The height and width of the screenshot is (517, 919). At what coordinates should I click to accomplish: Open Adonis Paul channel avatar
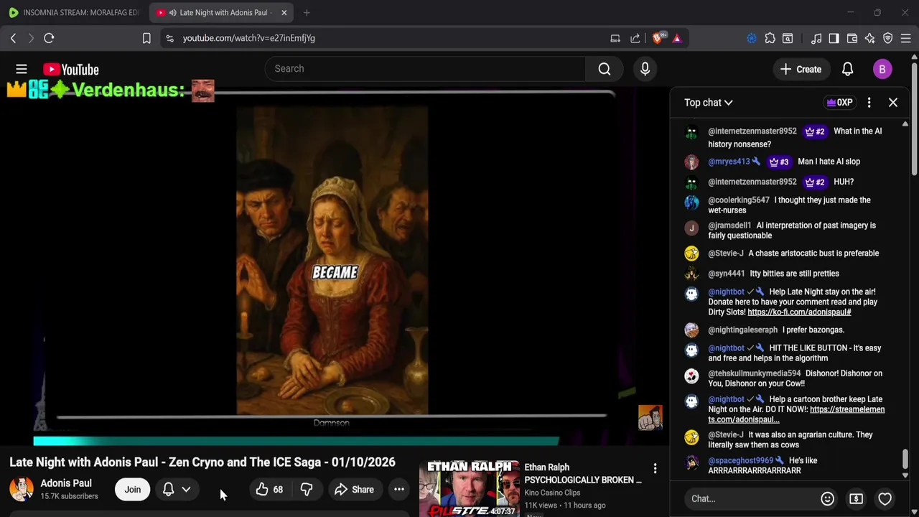(22, 489)
